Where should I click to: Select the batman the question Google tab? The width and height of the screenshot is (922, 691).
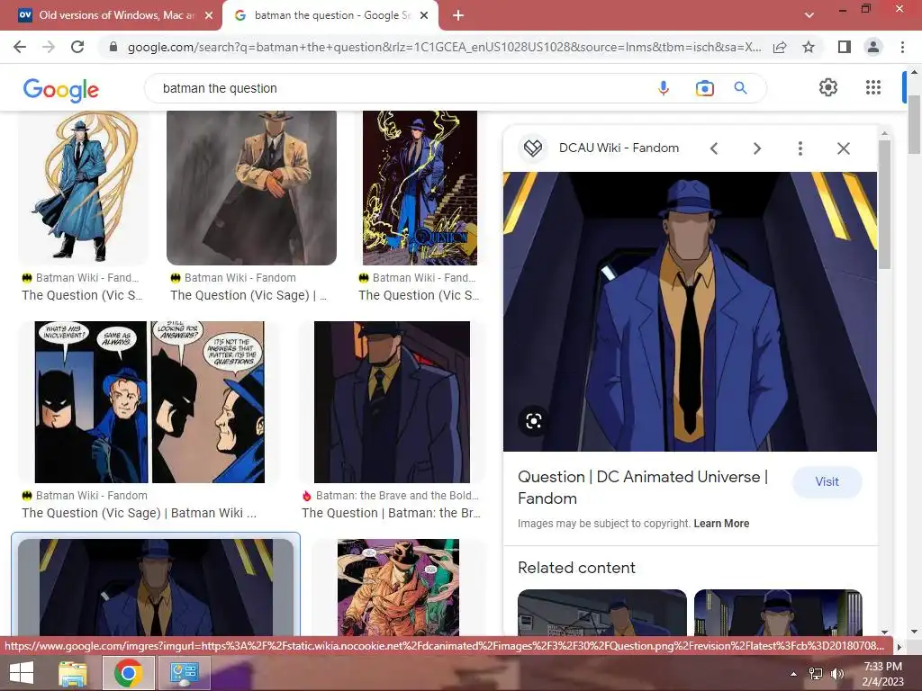(330, 15)
